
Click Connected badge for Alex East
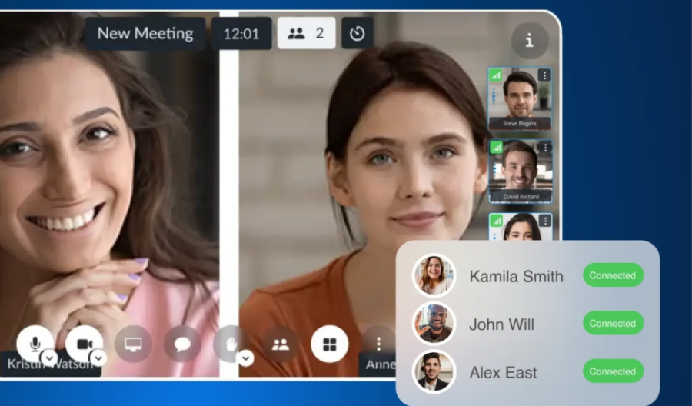pos(613,371)
